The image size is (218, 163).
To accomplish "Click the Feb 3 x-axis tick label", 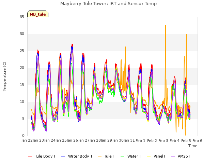I will pyautogui.click(x=163, y=141).
